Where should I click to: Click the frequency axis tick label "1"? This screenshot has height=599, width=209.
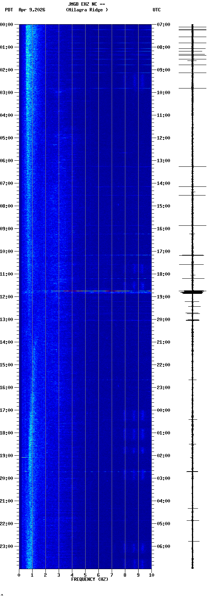click(32, 575)
